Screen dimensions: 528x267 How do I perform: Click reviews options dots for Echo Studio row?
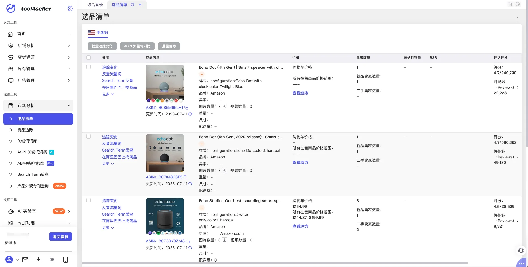[x=517, y=221]
